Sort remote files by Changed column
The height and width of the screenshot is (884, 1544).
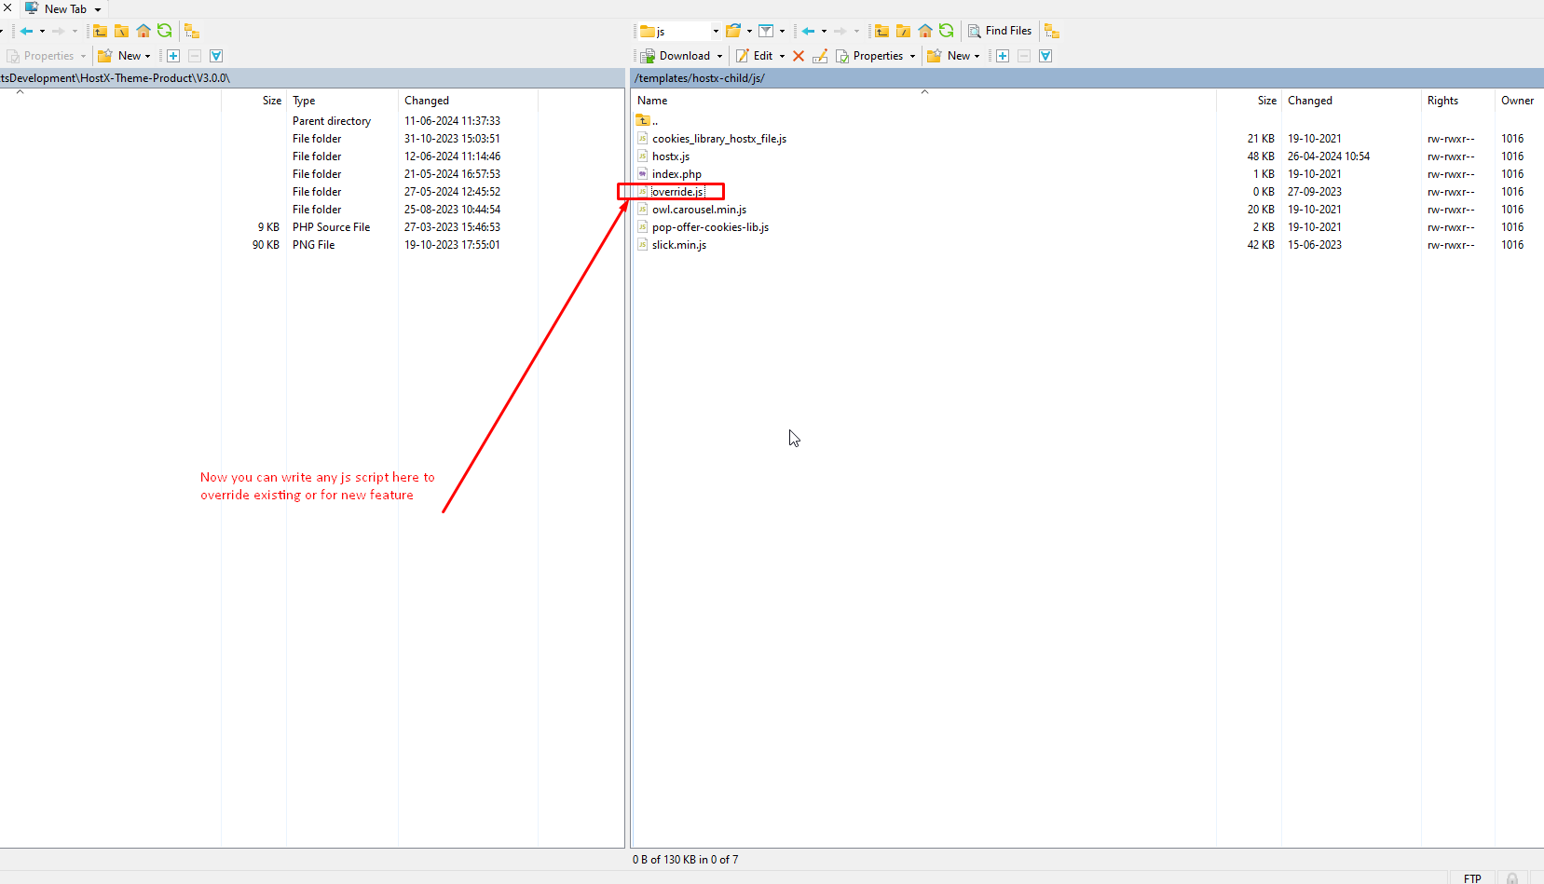[1309, 101]
